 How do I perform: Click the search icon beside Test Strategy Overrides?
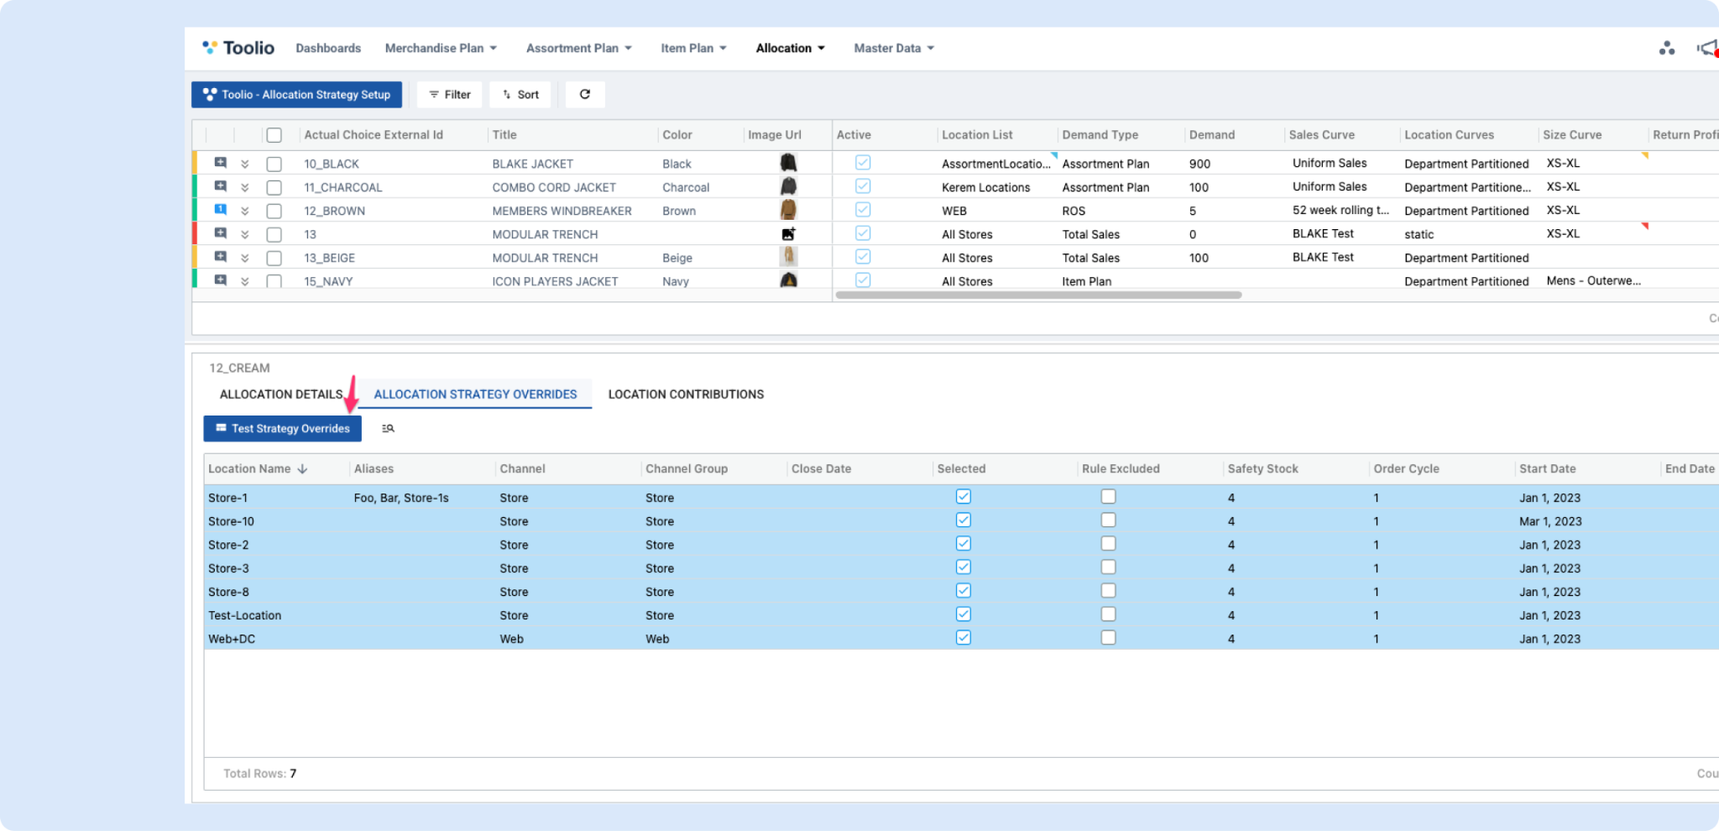pyautogui.click(x=388, y=428)
